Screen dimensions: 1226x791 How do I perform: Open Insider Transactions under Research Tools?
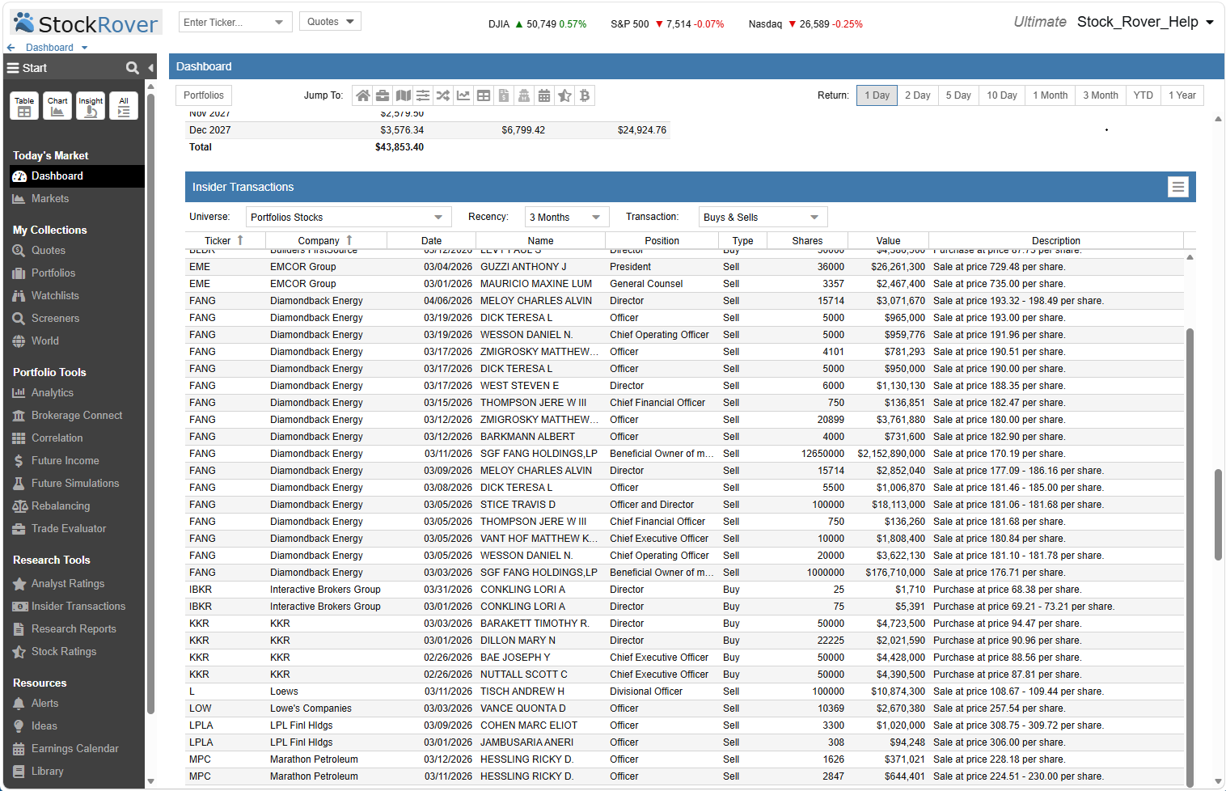(78, 607)
